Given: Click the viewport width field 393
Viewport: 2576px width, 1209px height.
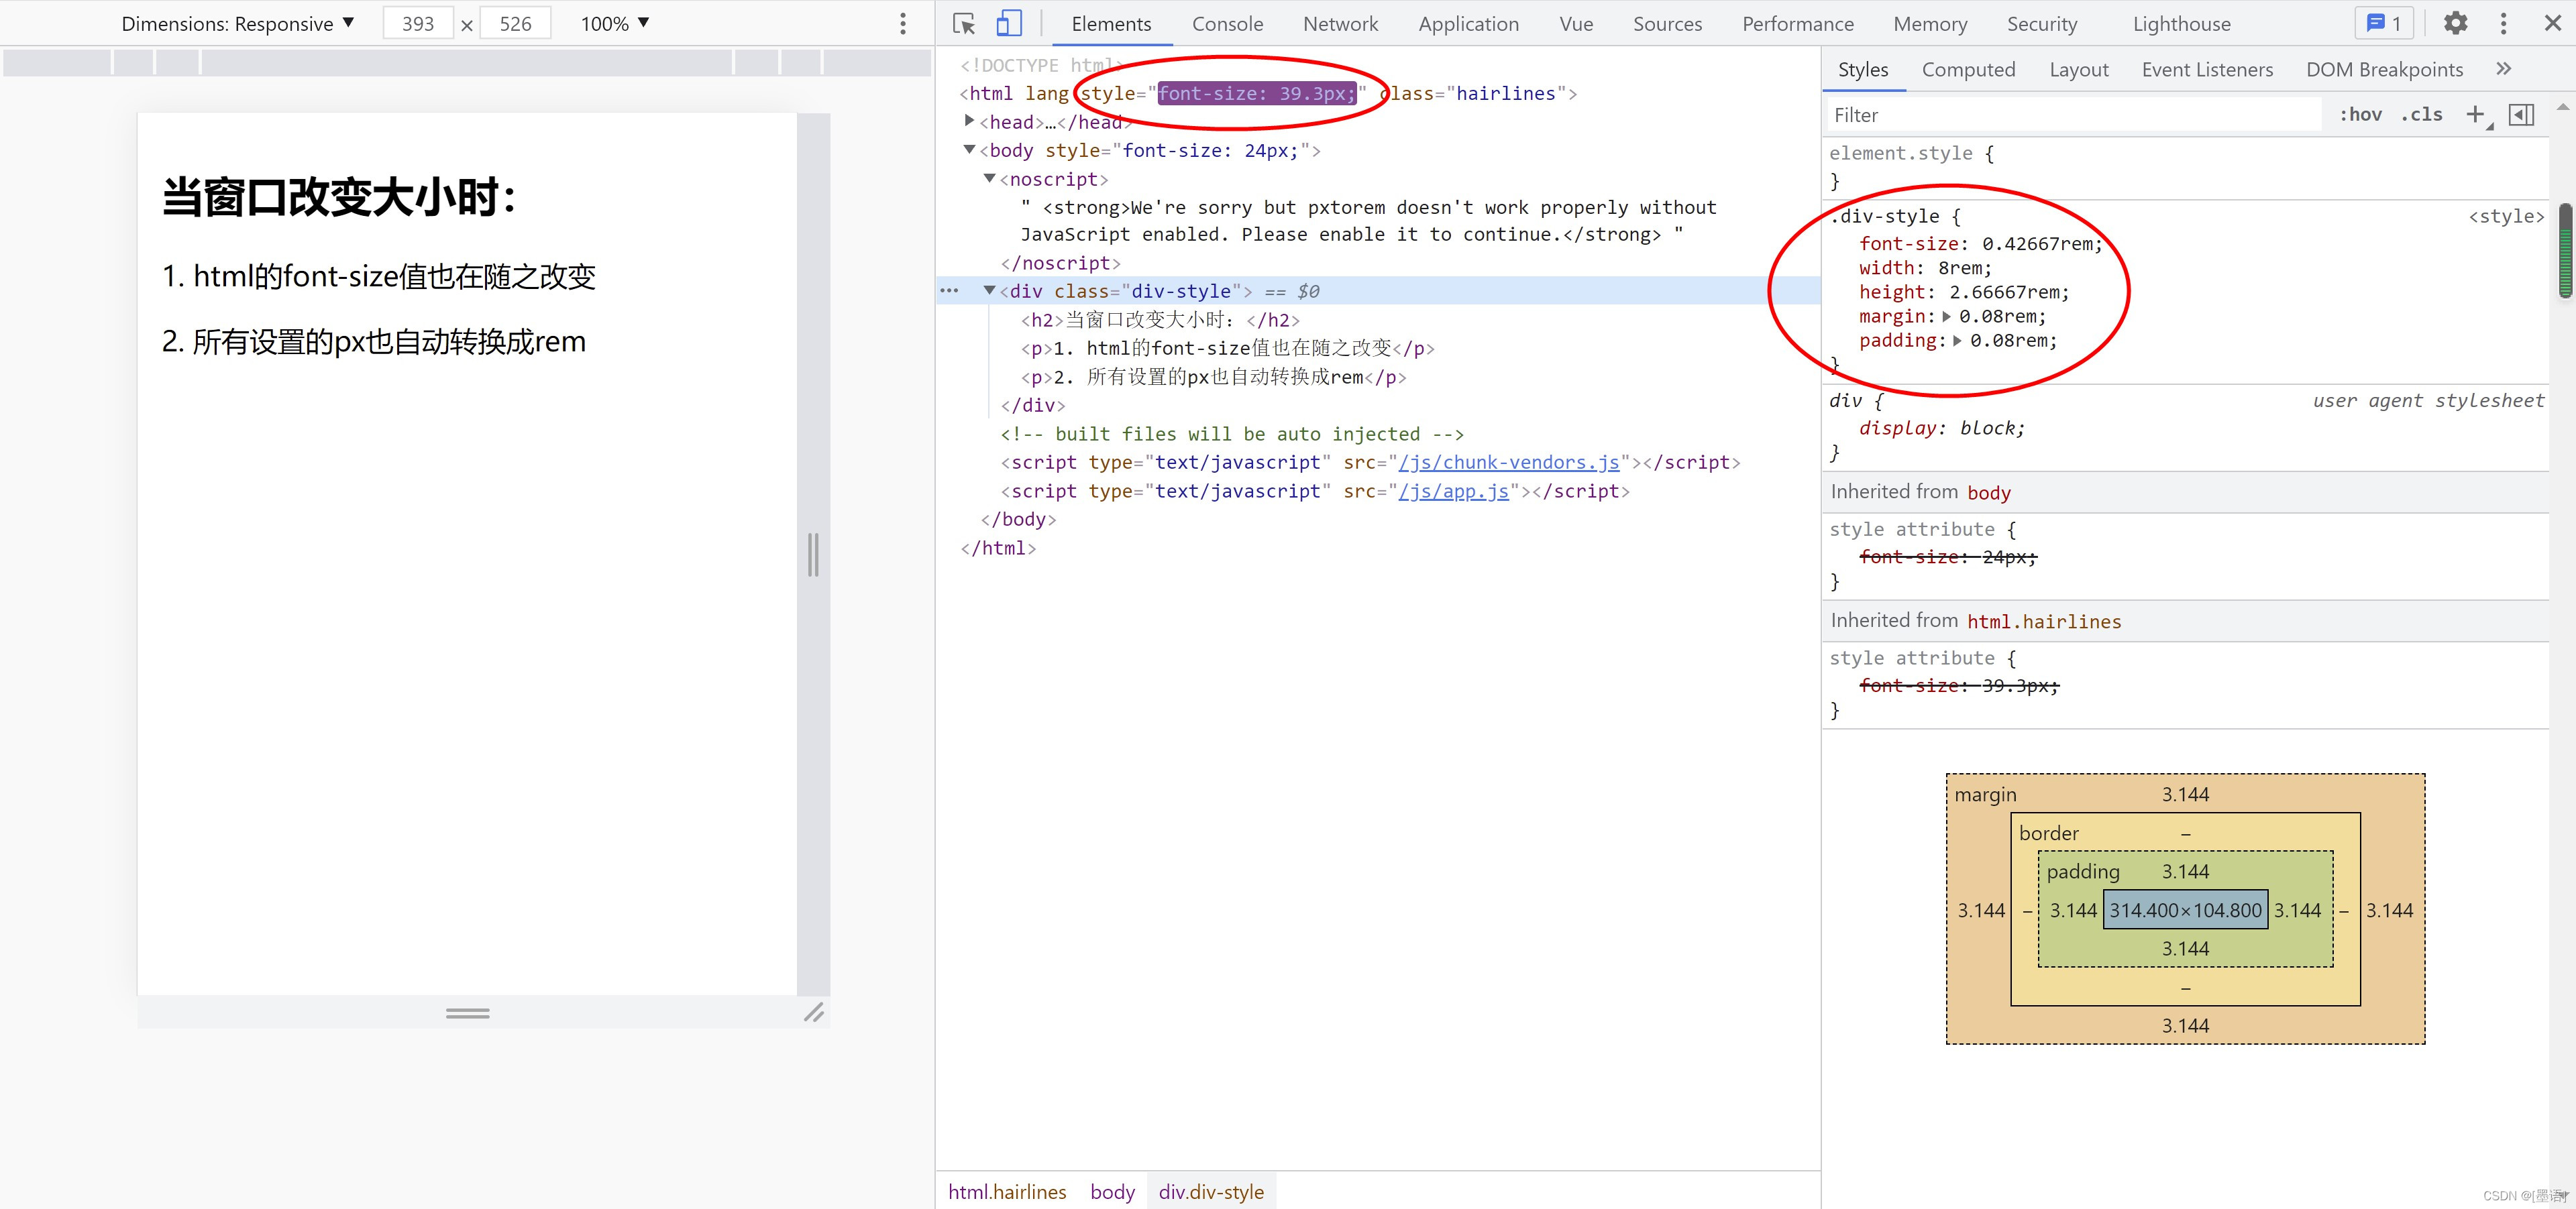Looking at the screenshot, I should 418,24.
